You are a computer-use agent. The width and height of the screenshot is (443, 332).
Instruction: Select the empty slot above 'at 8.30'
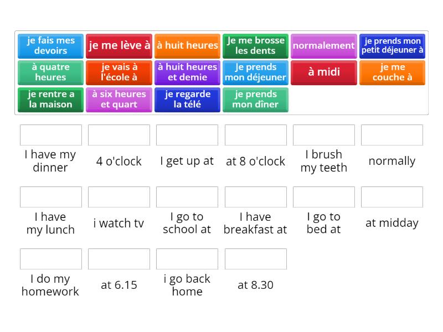click(255, 259)
